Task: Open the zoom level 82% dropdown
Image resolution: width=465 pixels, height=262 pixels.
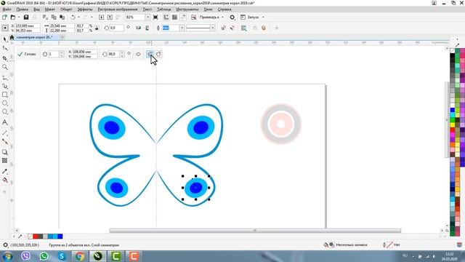Action: 147,17
